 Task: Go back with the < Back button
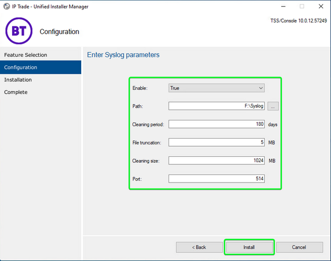click(x=199, y=247)
